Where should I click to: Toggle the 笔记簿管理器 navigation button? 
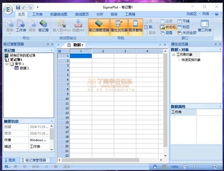click(99, 27)
